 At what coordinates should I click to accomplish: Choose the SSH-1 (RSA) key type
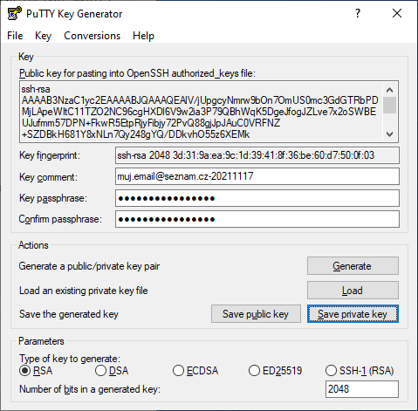(360, 371)
